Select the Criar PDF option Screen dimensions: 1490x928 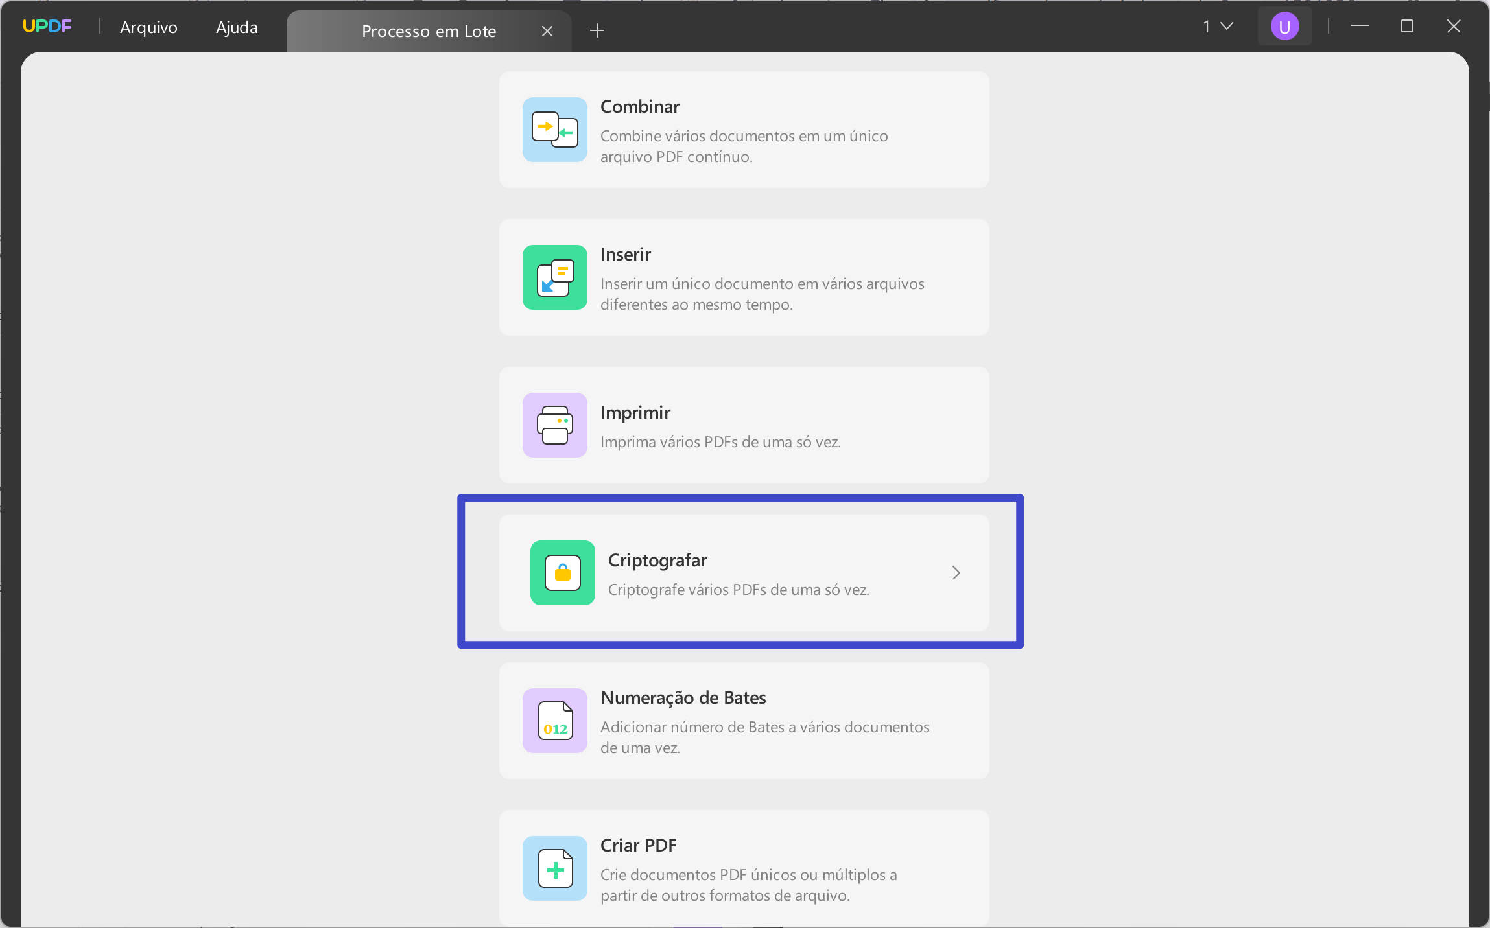point(743,868)
